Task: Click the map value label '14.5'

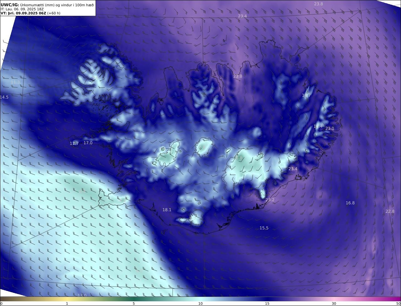Action: pos(4,97)
